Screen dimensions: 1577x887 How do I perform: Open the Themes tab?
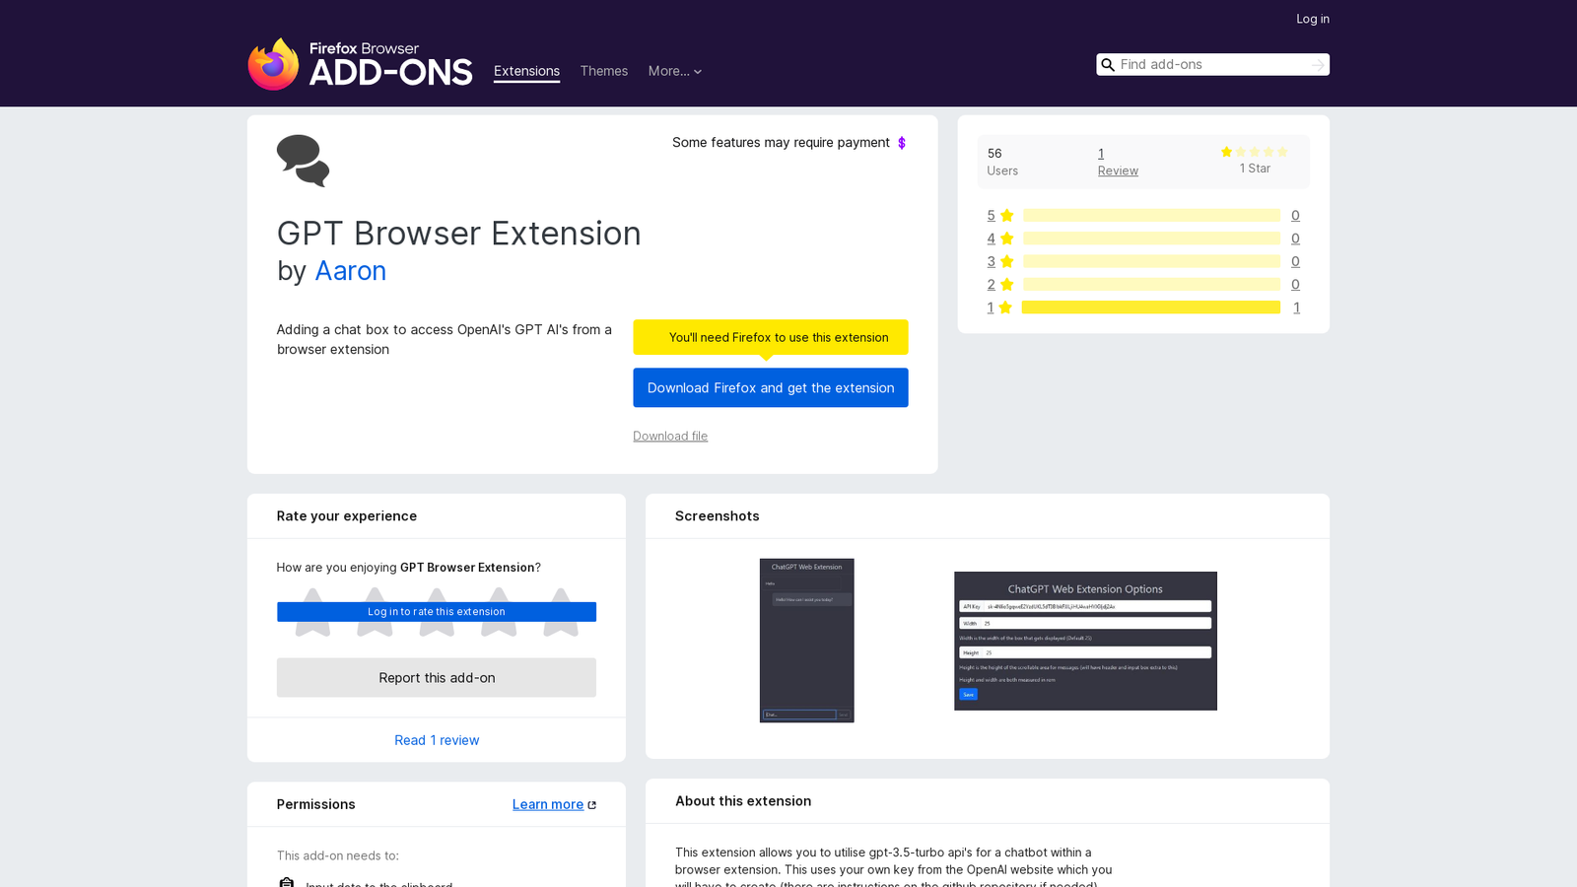[x=604, y=71]
